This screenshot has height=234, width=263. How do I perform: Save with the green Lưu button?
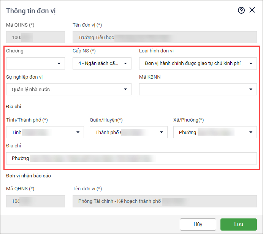click(x=238, y=224)
